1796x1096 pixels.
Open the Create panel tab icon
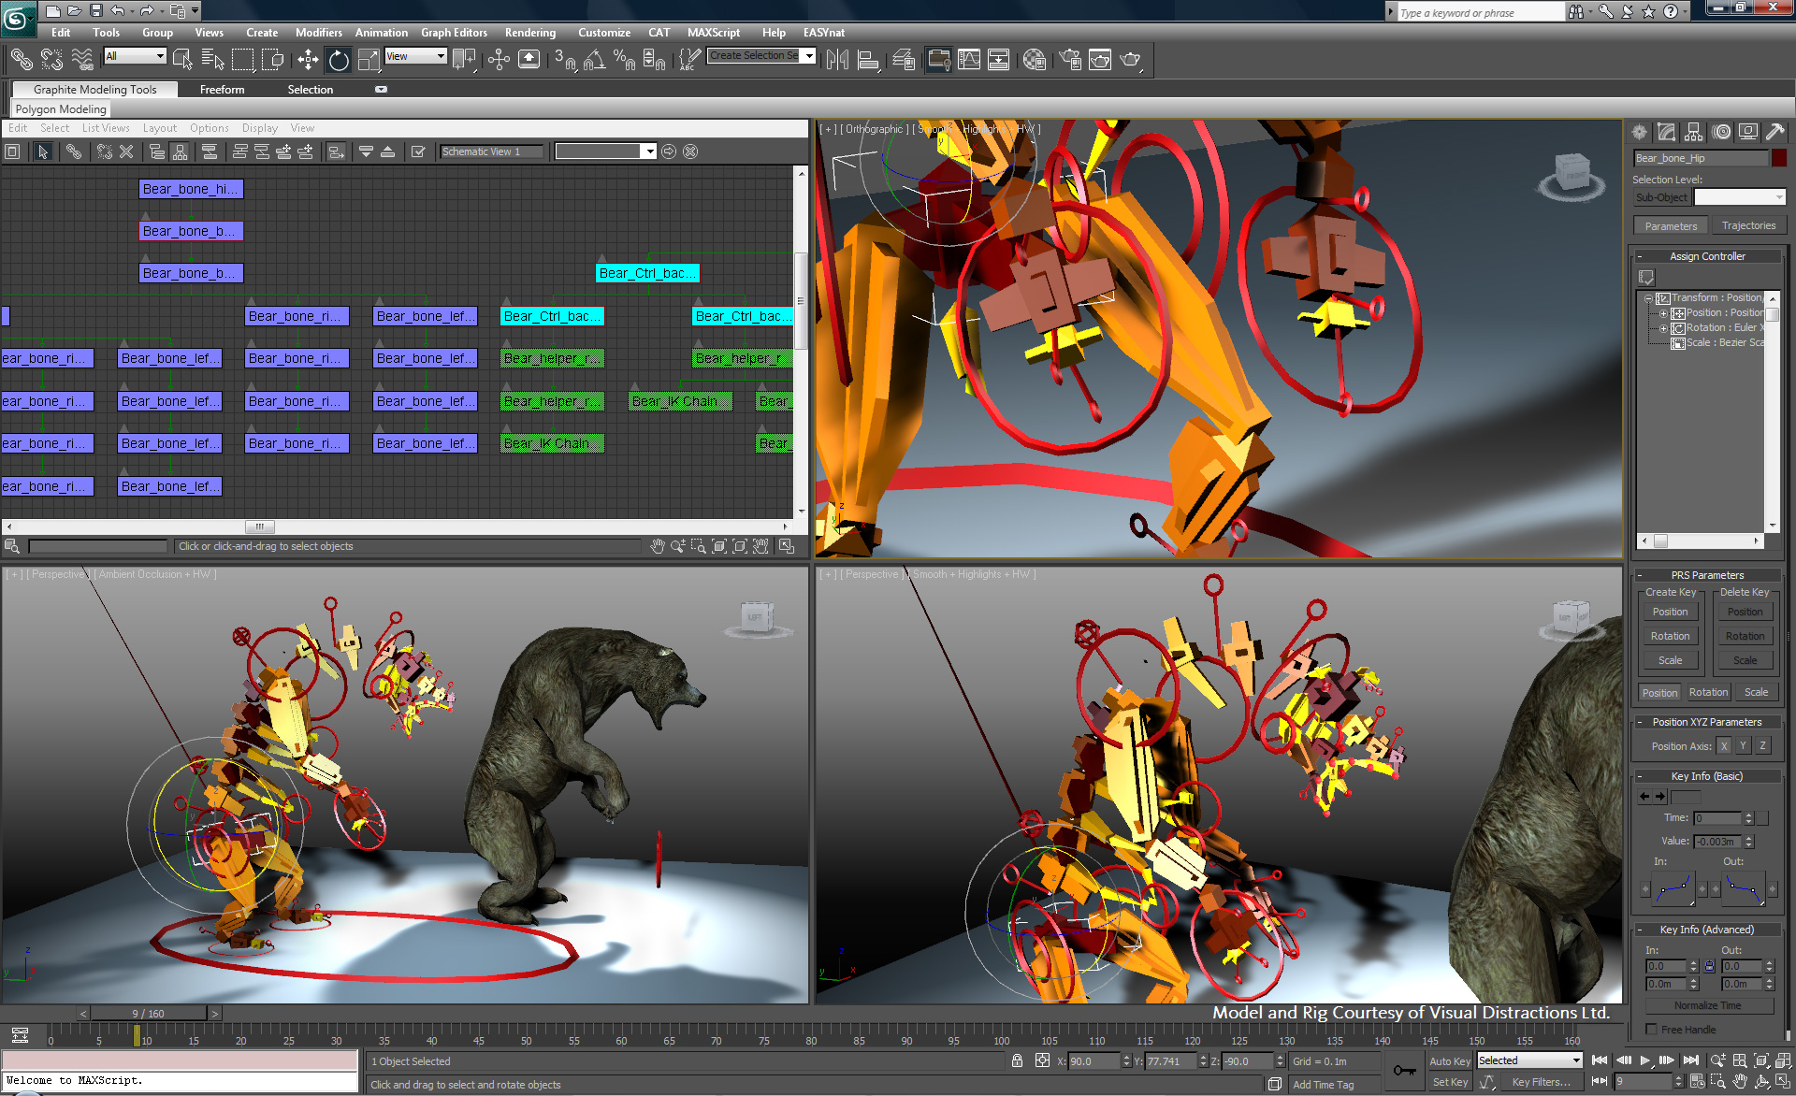tap(1639, 132)
